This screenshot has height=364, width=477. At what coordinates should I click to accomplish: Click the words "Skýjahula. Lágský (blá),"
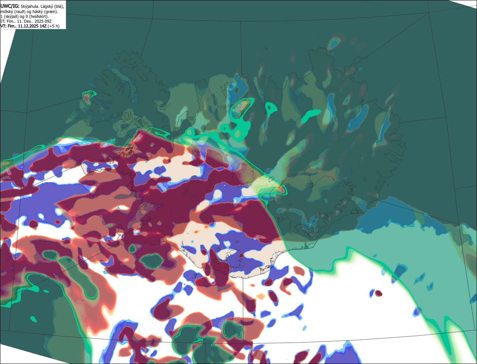(42, 6)
